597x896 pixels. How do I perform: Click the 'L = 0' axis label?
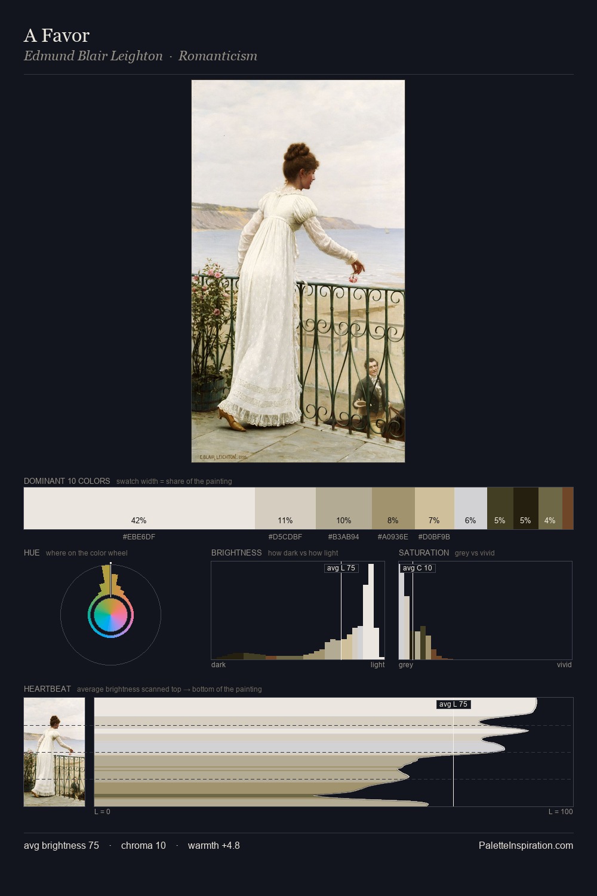[102, 812]
